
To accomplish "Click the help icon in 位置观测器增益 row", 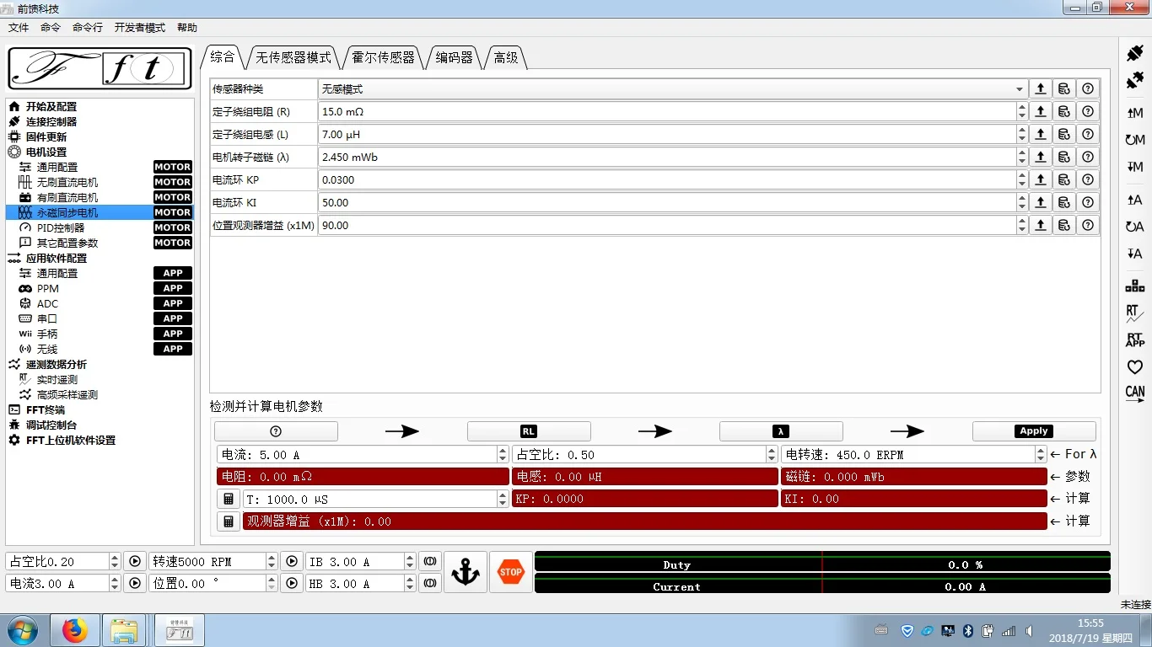I will pyautogui.click(x=1089, y=225).
